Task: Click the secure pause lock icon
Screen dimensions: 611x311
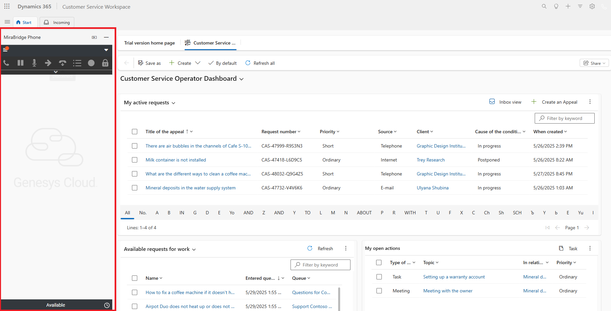Action: pyautogui.click(x=105, y=63)
